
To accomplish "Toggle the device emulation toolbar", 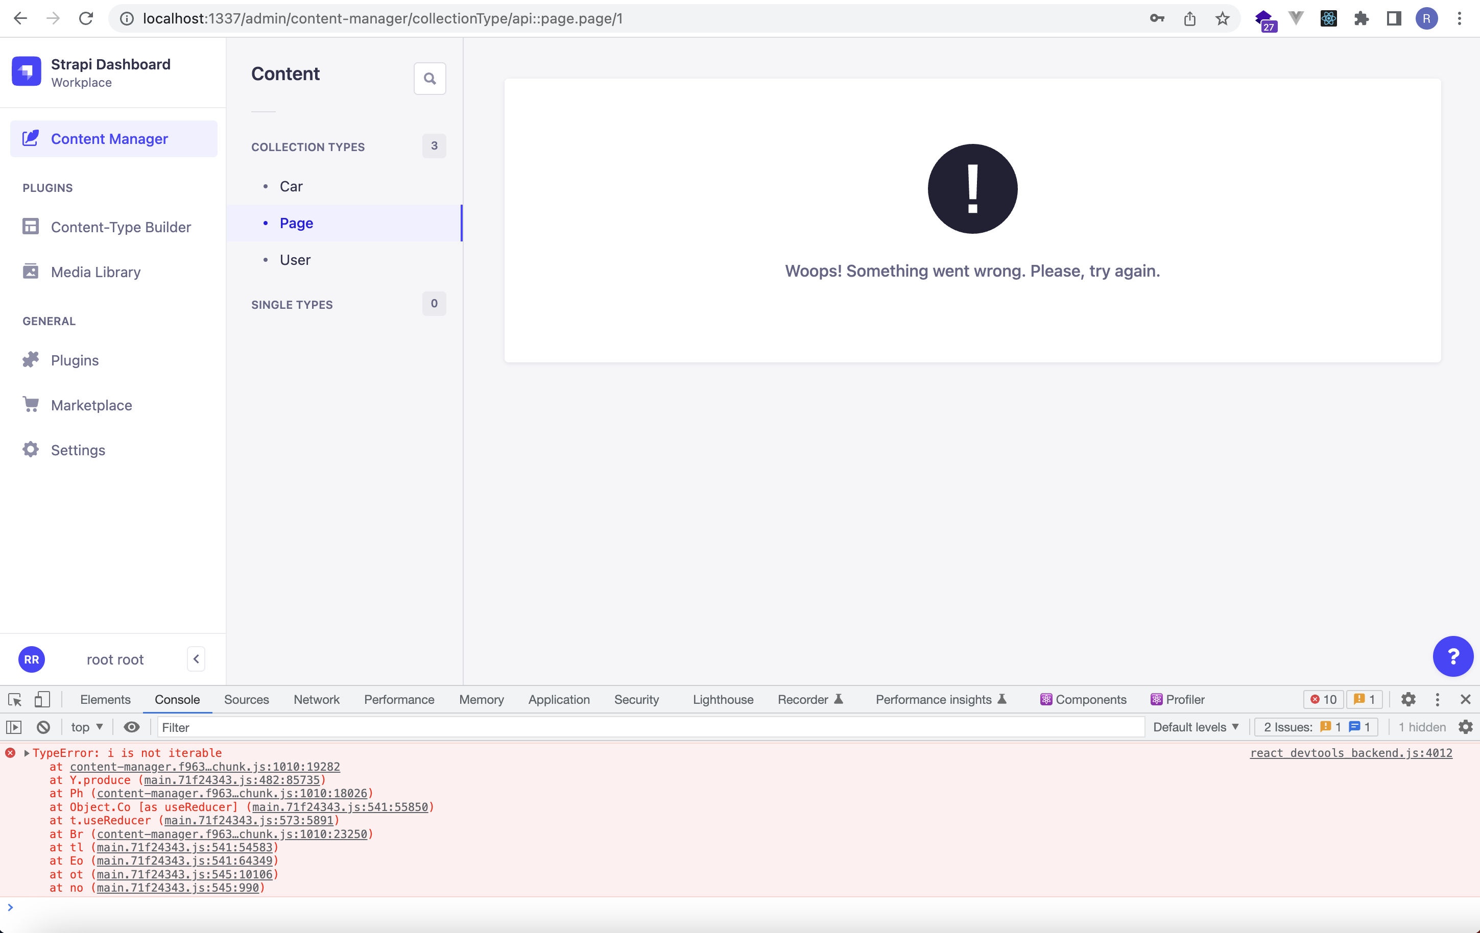I will [x=42, y=699].
